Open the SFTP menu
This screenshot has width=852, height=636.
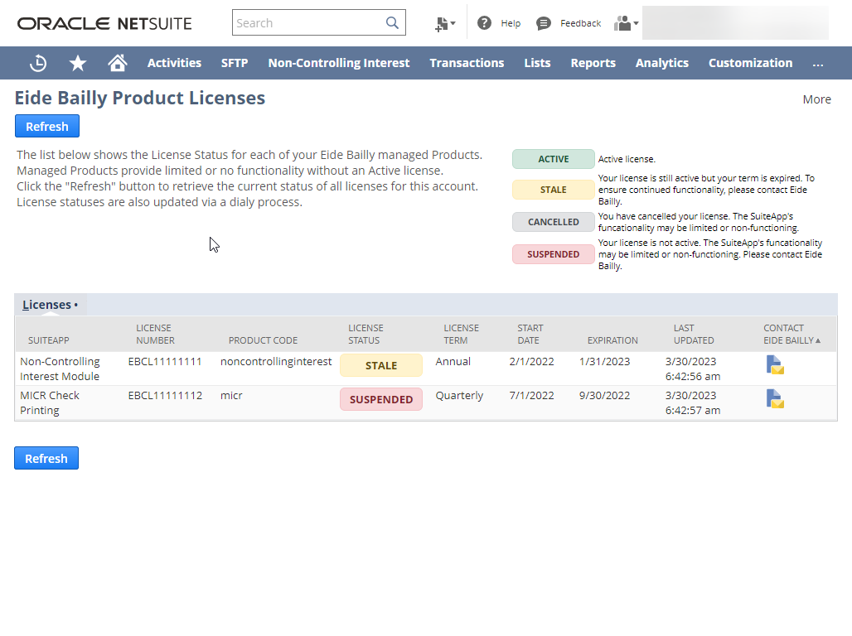[x=235, y=63]
